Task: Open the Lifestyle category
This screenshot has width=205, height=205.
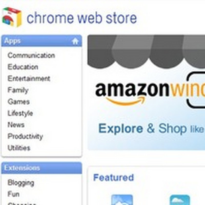Action: (x=20, y=113)
